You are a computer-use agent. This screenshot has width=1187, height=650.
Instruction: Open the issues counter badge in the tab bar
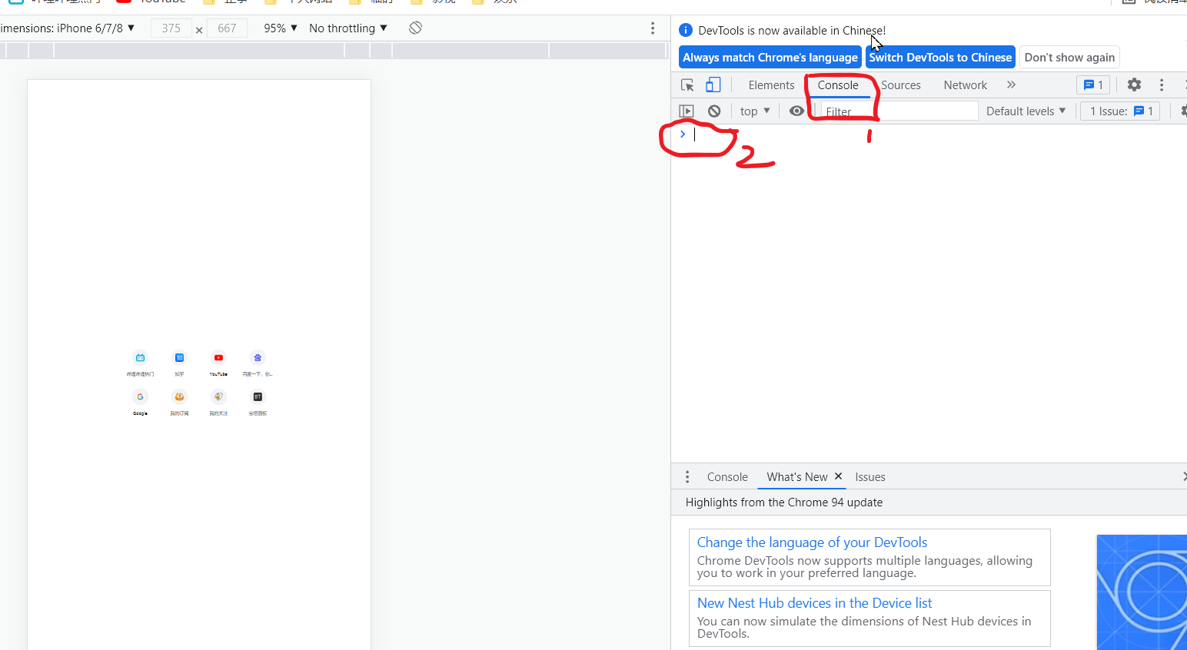[1093, 85]
